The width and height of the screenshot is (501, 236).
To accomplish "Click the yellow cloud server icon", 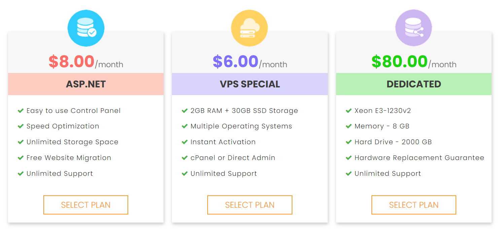I will click(249, 28).
